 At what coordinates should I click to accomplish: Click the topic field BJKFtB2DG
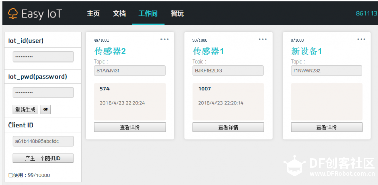[228, 71]
